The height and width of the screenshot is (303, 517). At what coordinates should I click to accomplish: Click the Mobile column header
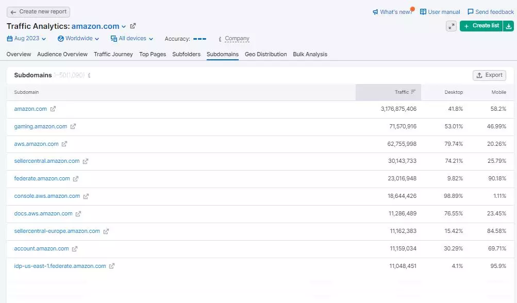[498, 92]
